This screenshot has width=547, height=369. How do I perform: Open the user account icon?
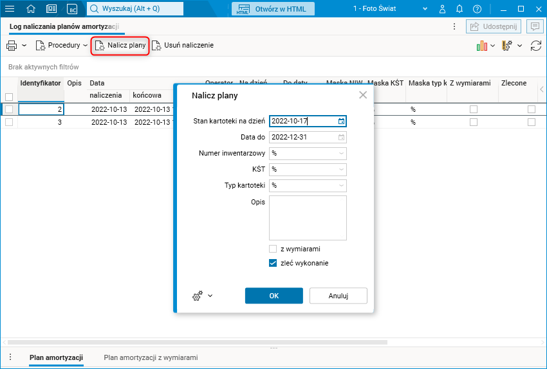click(442, 9)
